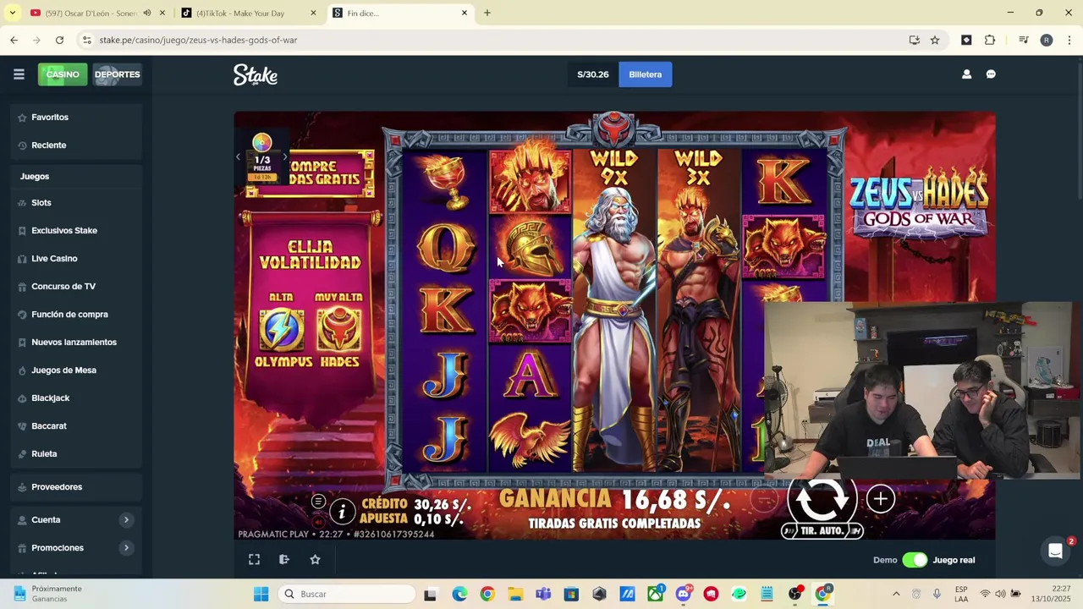Open the user profile icon

pos(966,74)
